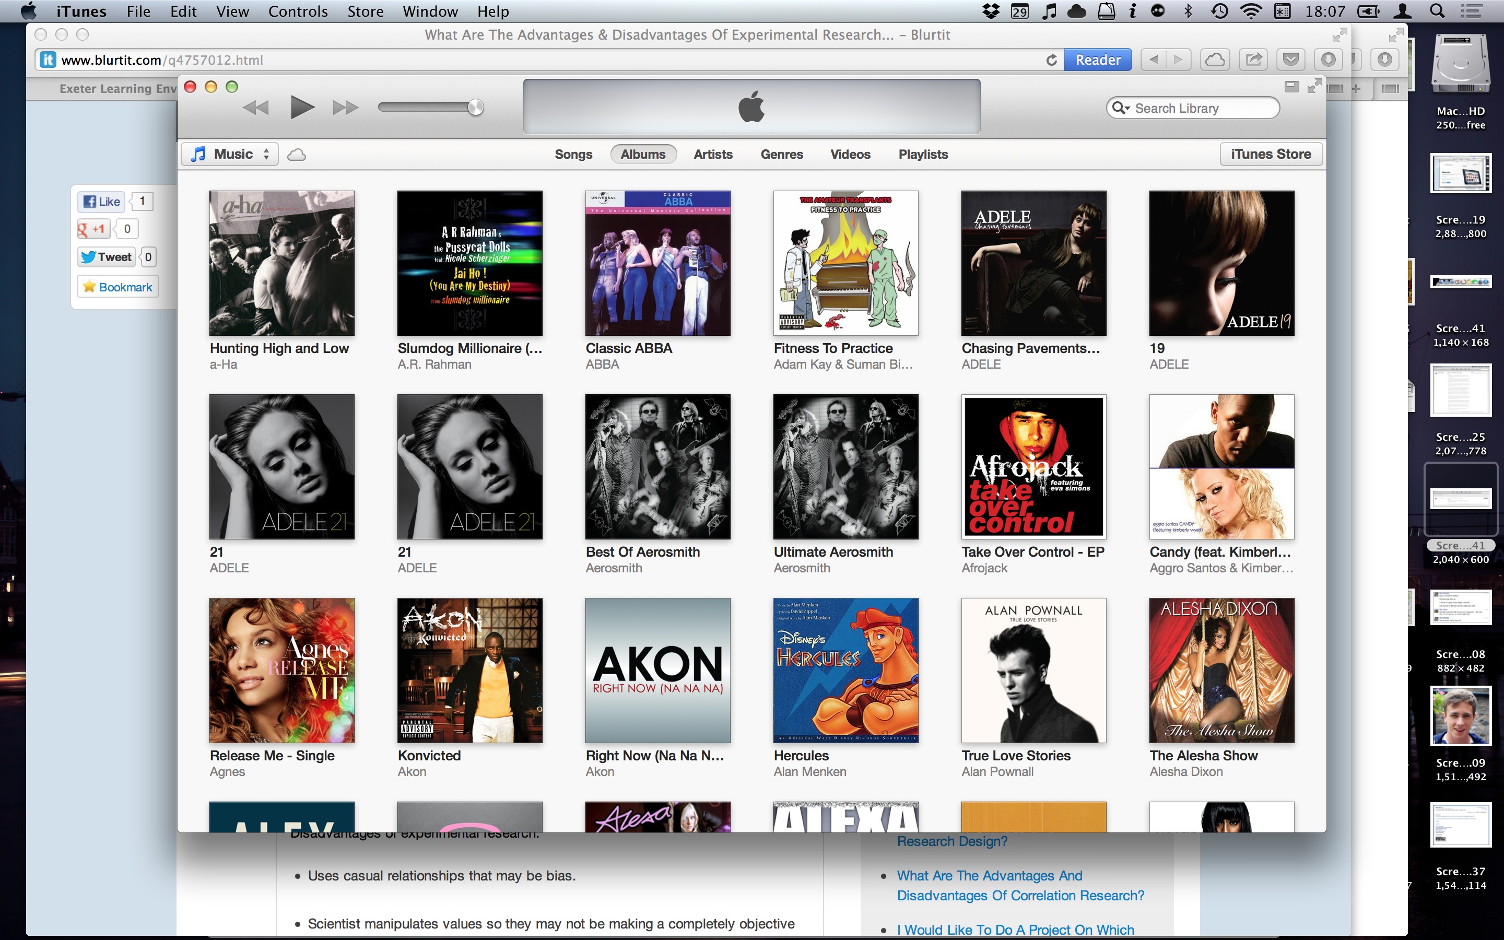Click the Safari share button

point(1253,60)
